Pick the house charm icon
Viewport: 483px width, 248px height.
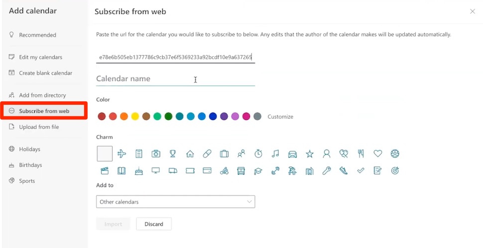tap(190, 154)
